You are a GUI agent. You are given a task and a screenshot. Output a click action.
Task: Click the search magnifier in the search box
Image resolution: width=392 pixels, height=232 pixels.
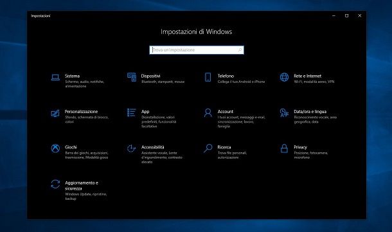[240, 50]
